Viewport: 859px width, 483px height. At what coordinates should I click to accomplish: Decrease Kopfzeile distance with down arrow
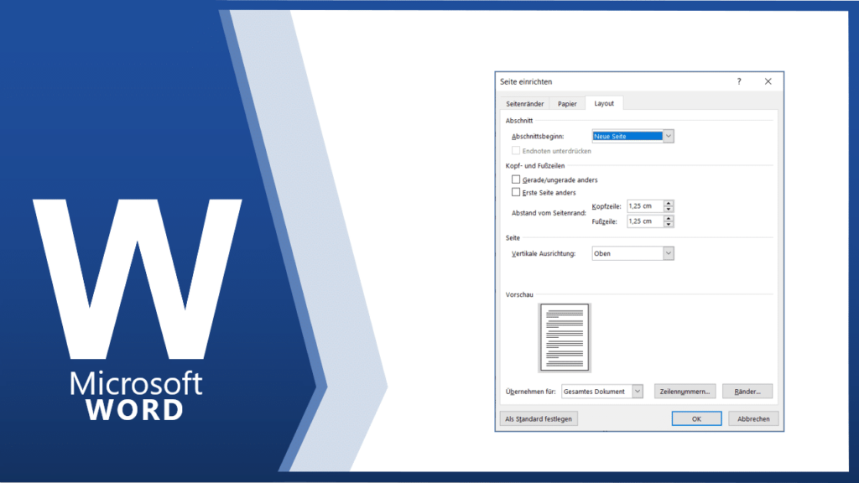pyautogui.click(x=669, y=209)
